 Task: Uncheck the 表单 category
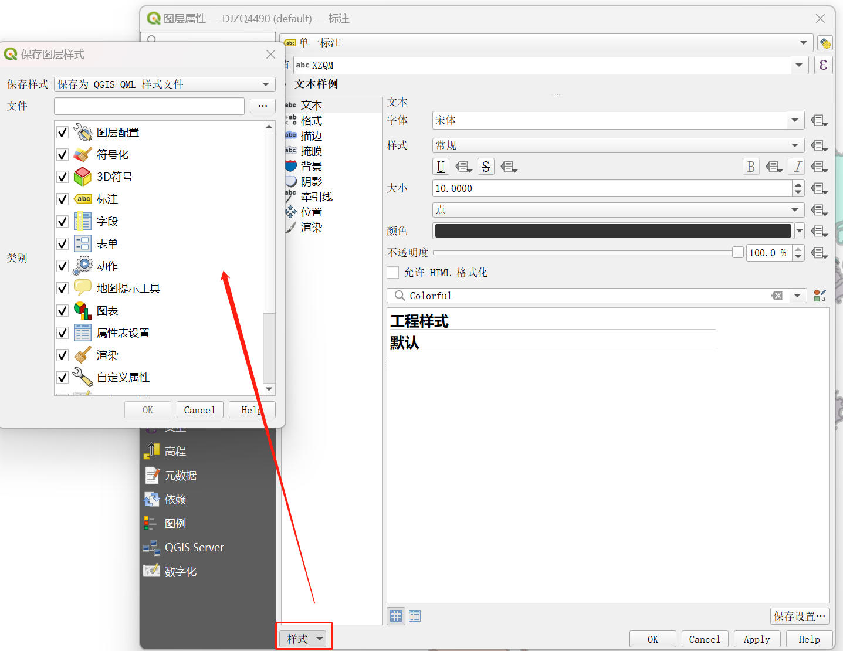[63, 244]
